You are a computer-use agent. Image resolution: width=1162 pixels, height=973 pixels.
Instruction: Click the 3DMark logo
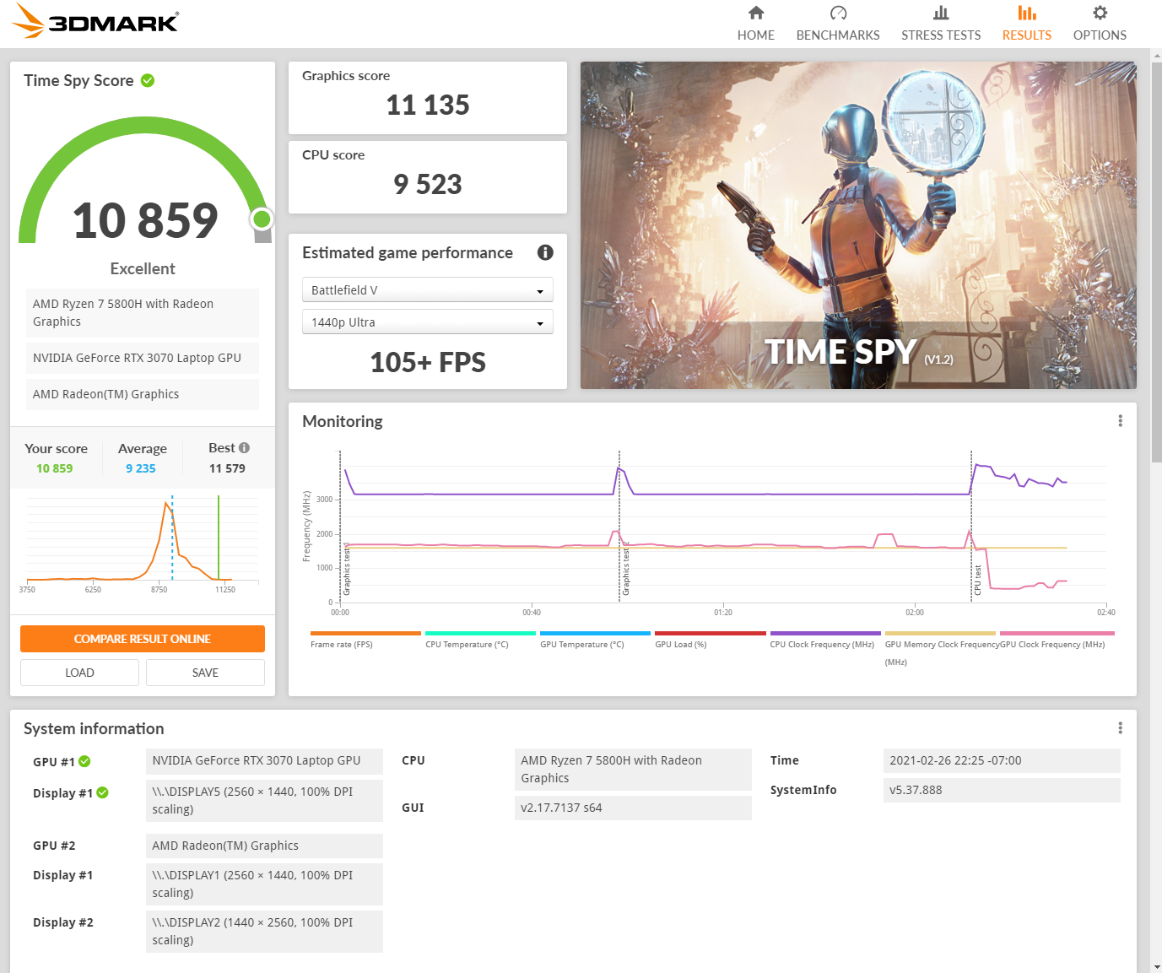click(x=95, y=21)
